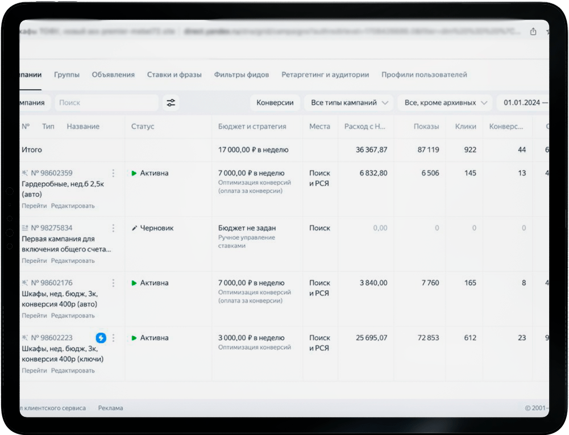Click Перейти under Первая кампания
569x435 pixels.
click(x=34, y=261)
